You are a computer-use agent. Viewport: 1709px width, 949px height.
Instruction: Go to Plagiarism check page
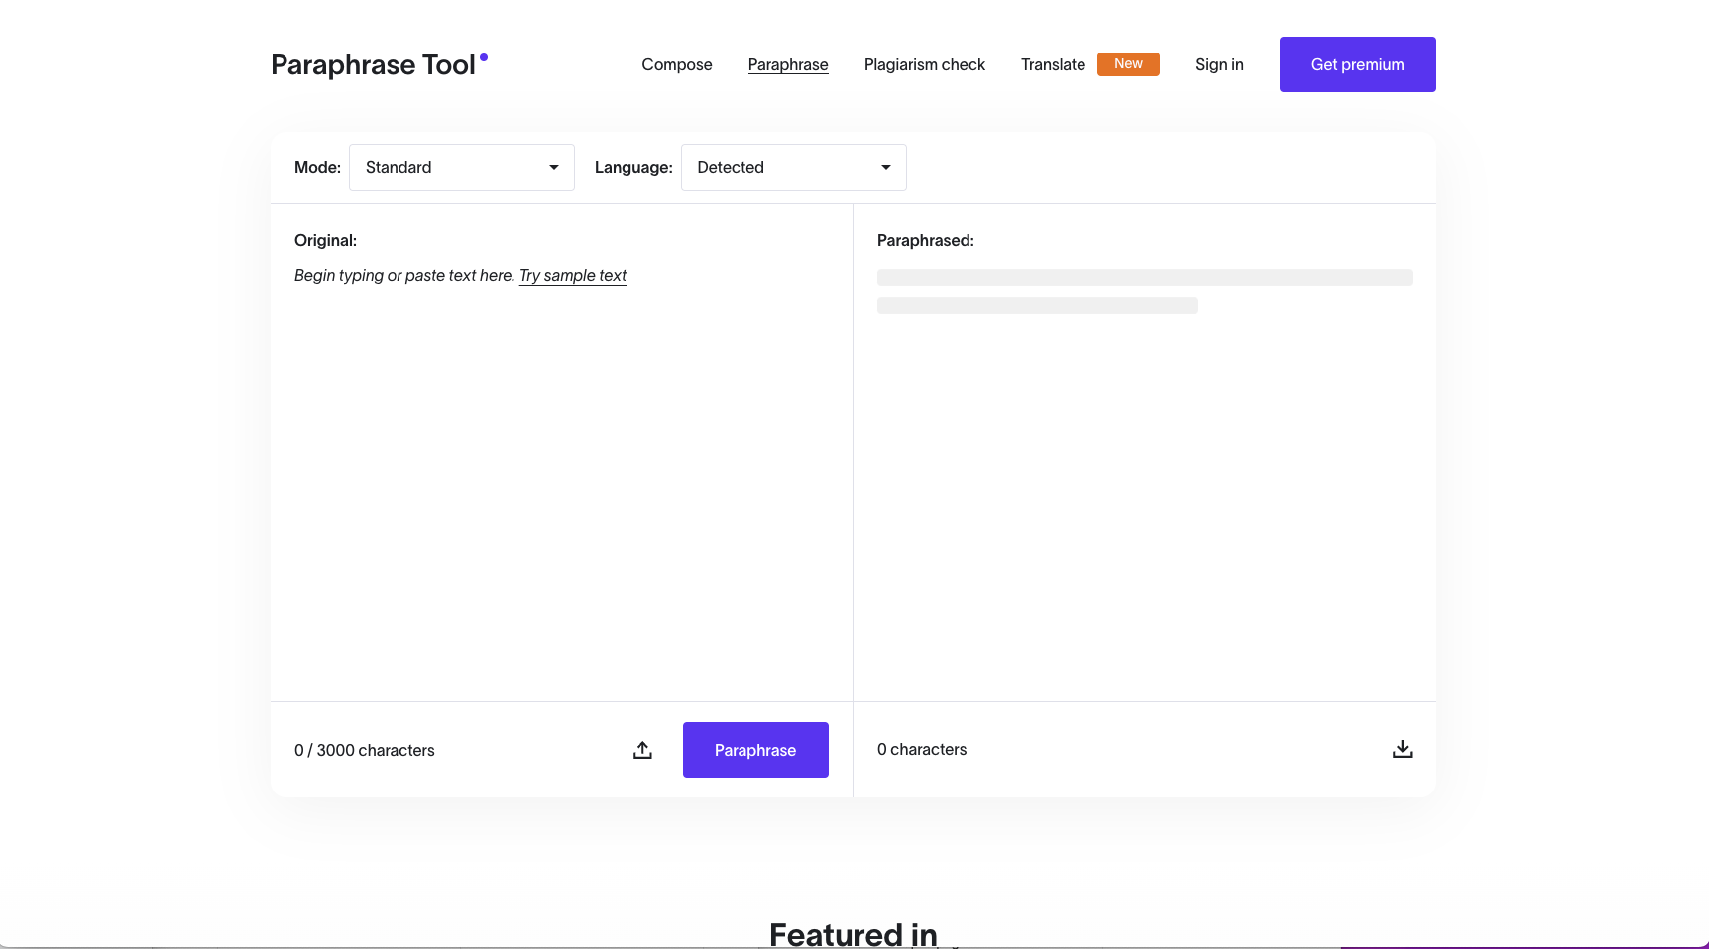point(925,64)
